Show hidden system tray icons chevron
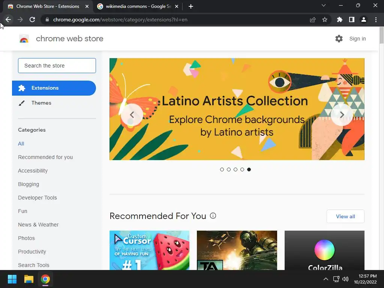 pos(326,279)
